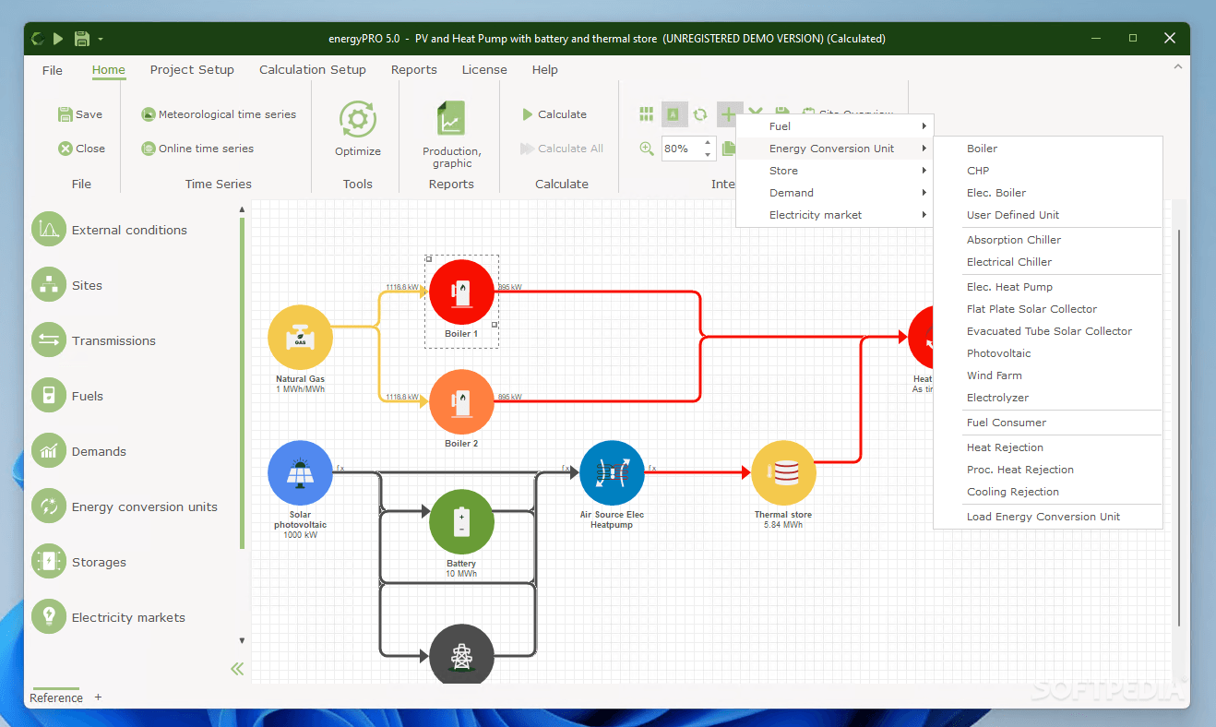
Task: Choose Wind Farm from the submenu
Action: tap(1048, 375)
